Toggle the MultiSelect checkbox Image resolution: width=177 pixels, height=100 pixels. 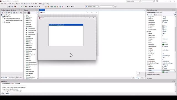pos(163,69)
